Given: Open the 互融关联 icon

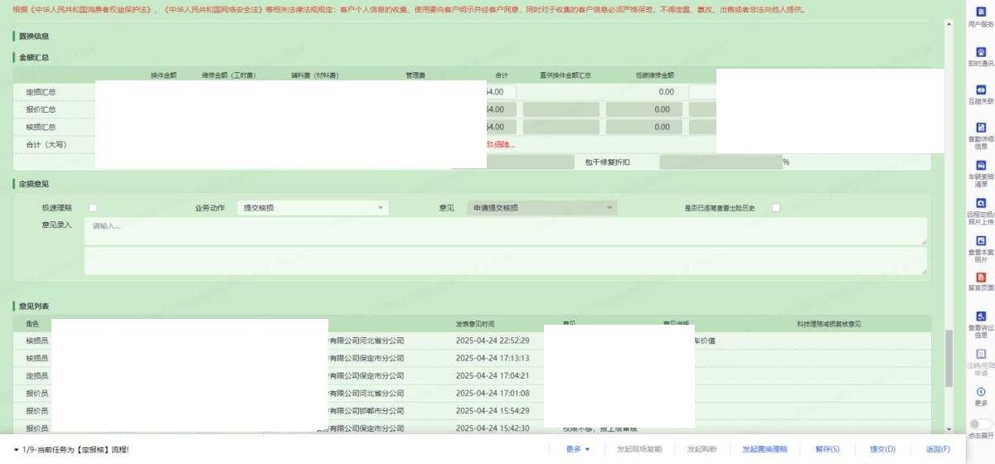Looking at the screenshot, I should pyautogui.click(x=981, y=90).
